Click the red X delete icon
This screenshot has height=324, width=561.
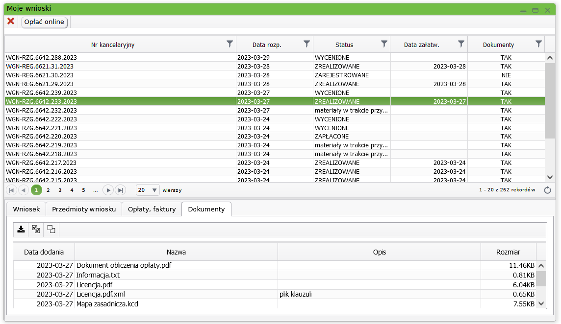point(11,22)
